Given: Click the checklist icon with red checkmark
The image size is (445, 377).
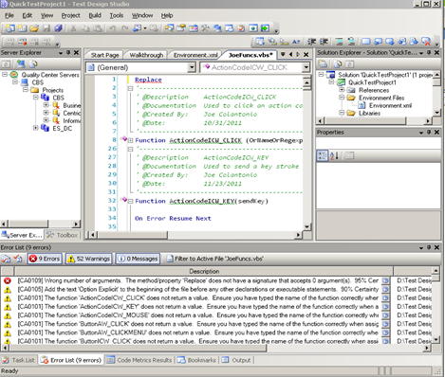Looking at the screenshot, I should 241,28.
